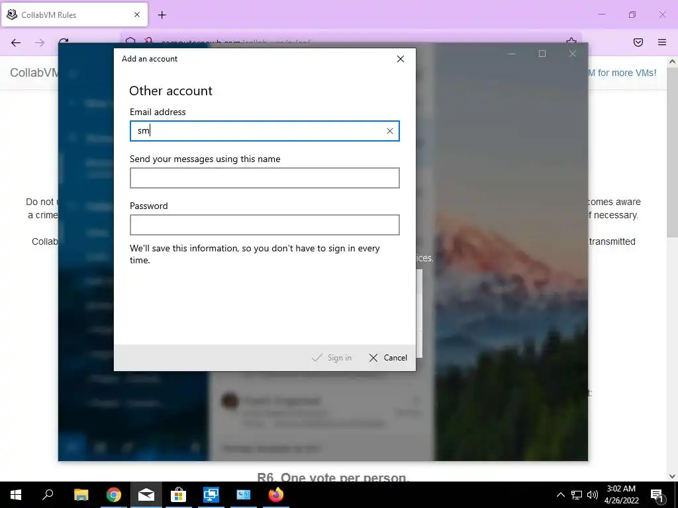Close the CollabVM Rules tab
The height and width of the screenshot is (508, 678).
(137, 15)
